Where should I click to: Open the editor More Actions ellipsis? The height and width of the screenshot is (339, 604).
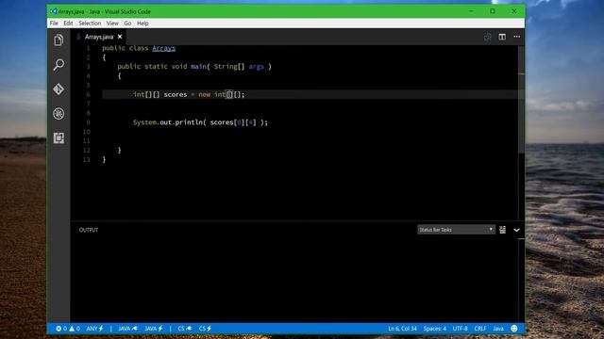(516, 37)
